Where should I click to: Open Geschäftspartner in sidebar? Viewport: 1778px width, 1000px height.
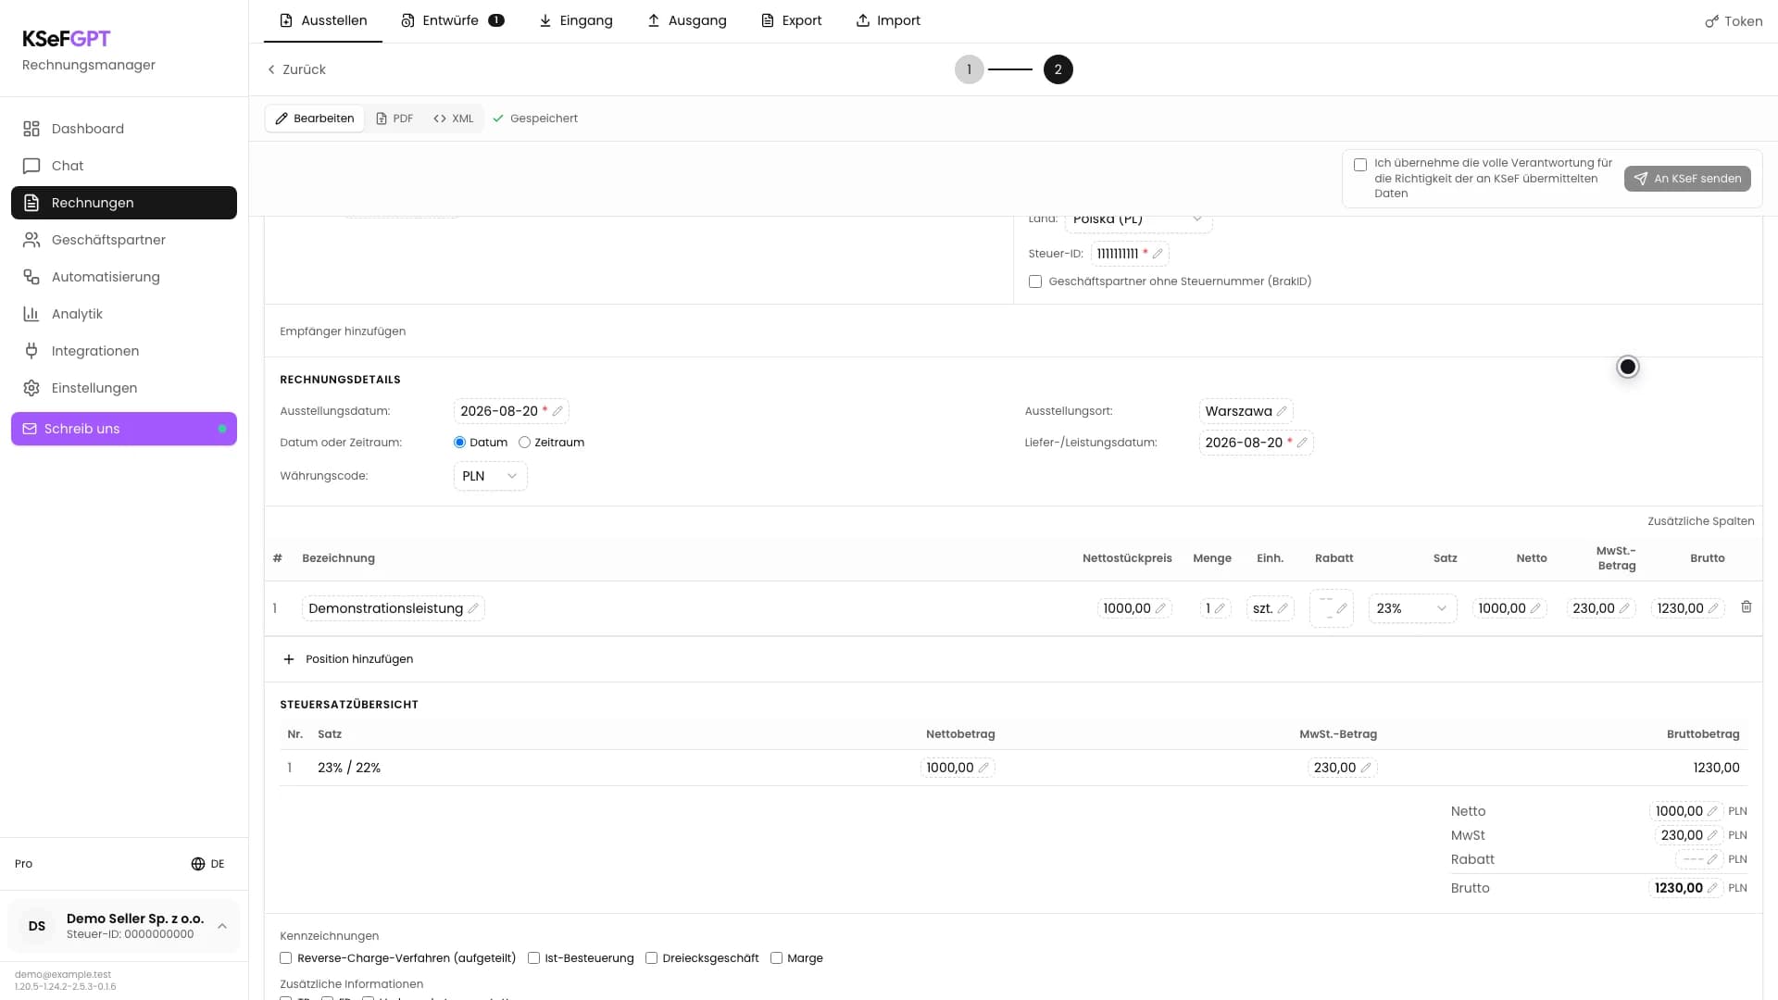(x=124, y=240)
